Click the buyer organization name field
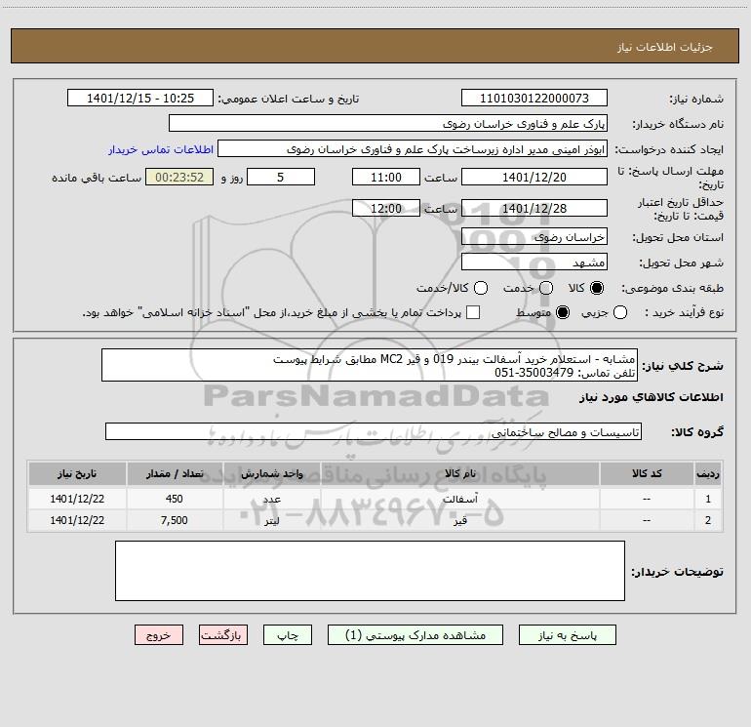 (x=388, y=123)
